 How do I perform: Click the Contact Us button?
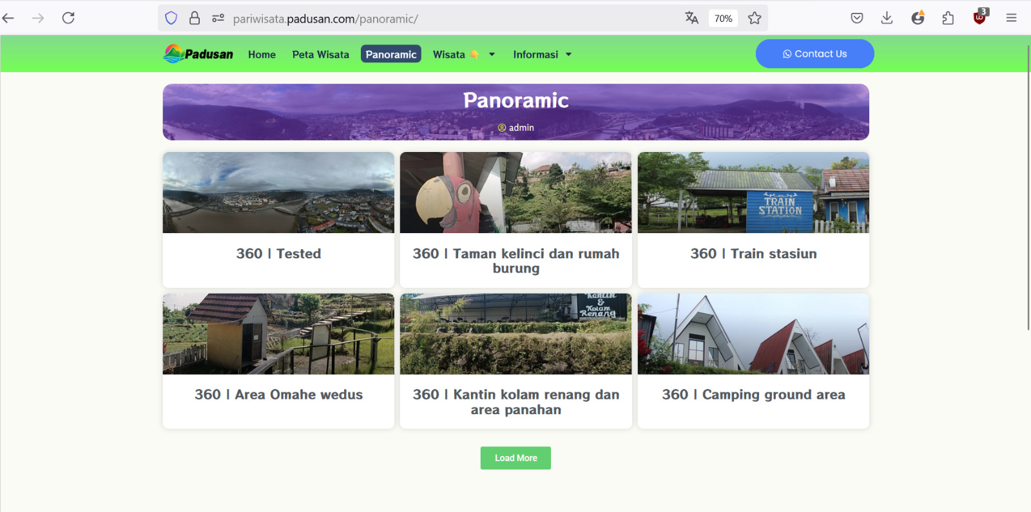coord(814,54)
